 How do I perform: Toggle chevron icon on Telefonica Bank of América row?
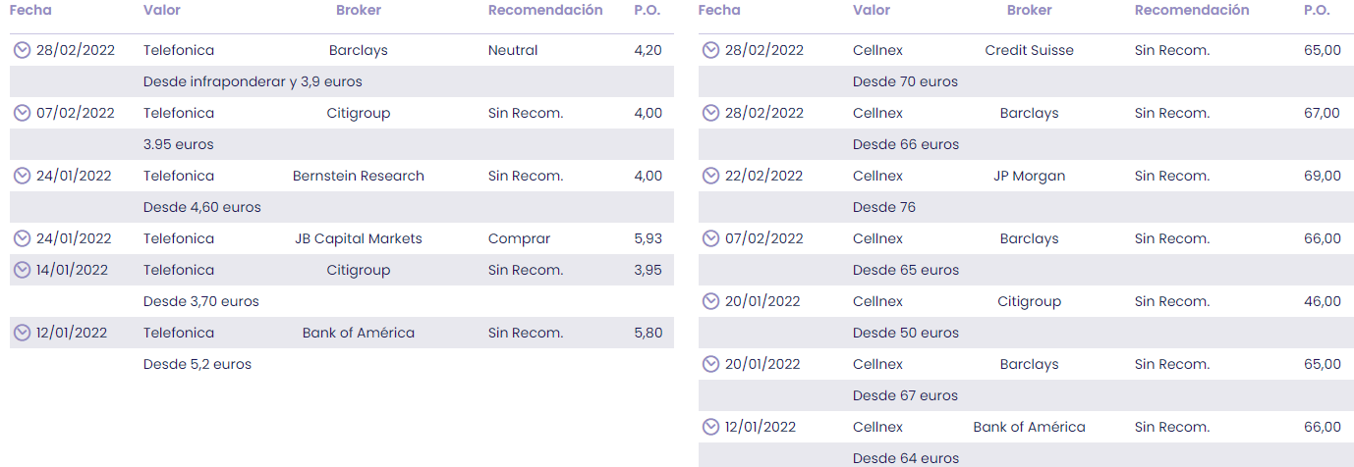(23, 333)
